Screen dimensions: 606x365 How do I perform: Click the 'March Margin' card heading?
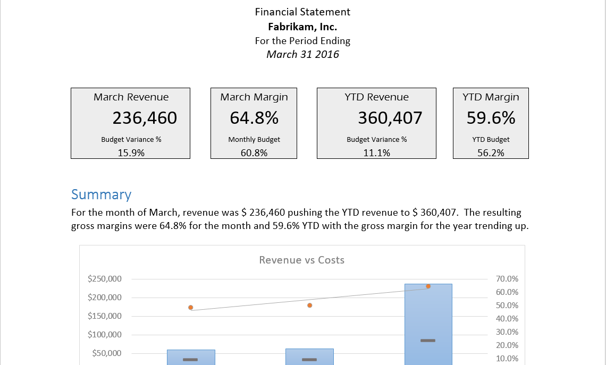click(254, 97)
